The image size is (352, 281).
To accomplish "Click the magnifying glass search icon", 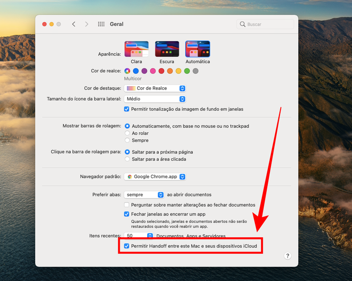I will [243, 24].
